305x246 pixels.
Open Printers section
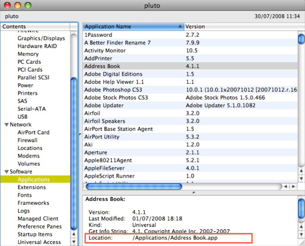click(x=27, y=93)
